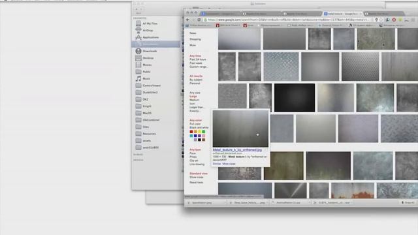Image resolution: width=418 pixels, height=235 pixels.
Task: Click Show All in the downloads bar
Action: pos(408,203)
